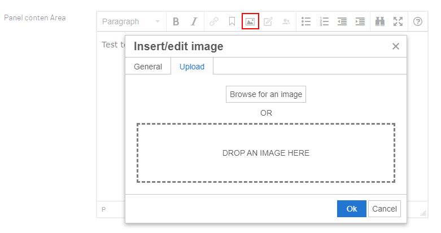Screen dimensions: 441x233
Task: Click Browse for an image button
Action: click(266, 94)
